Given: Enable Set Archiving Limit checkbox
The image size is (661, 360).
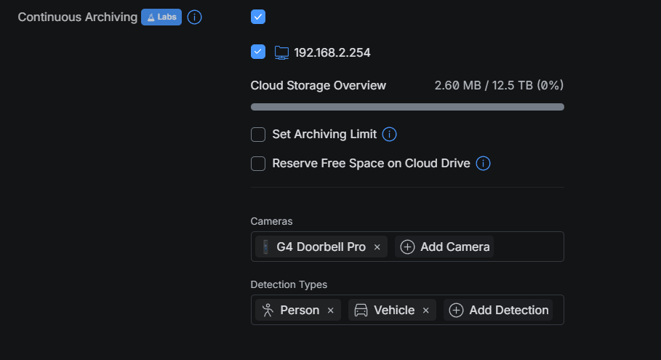Looking at the screenshot, I should pyautogui.click(x=258, y=135).
